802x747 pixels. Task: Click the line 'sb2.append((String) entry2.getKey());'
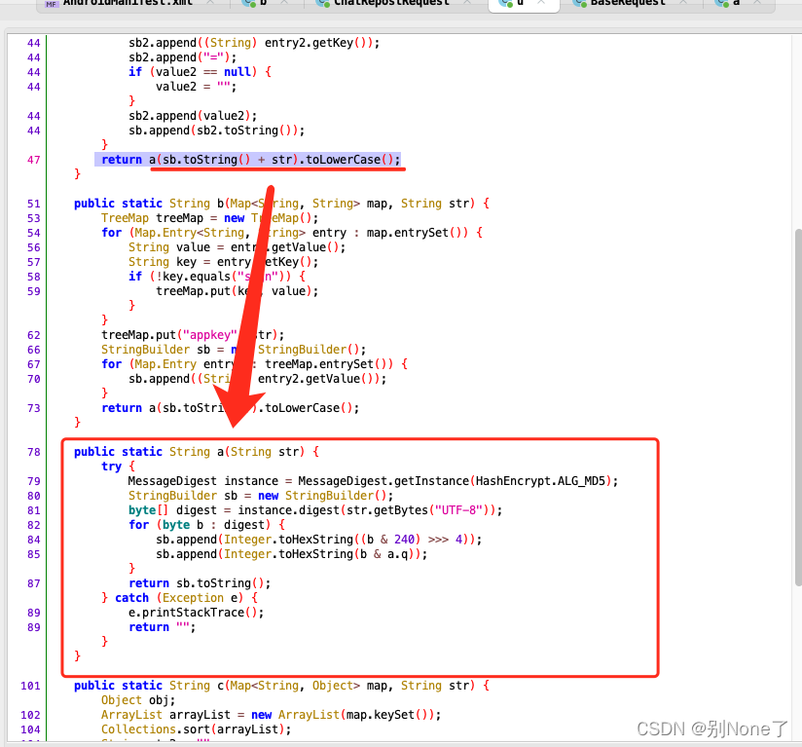tap(254, 43)
